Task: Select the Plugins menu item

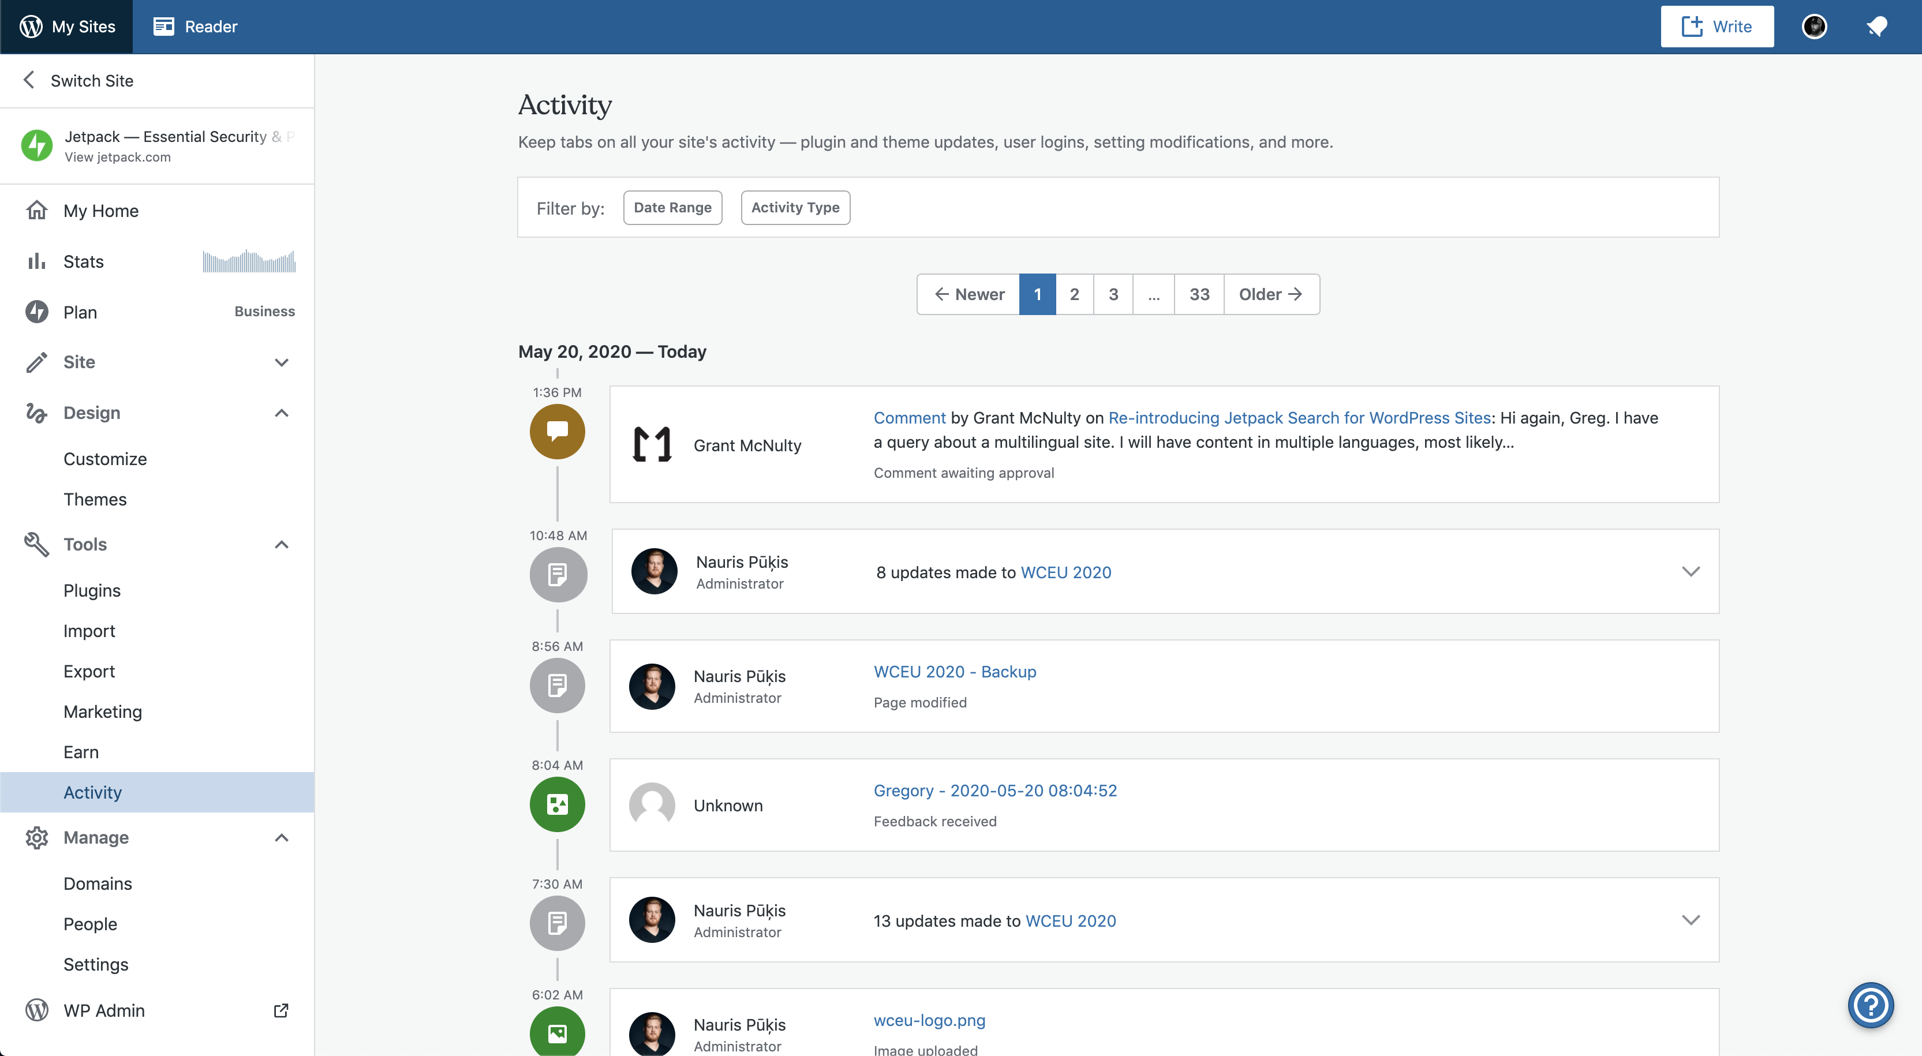Action: tap(92, 590)
